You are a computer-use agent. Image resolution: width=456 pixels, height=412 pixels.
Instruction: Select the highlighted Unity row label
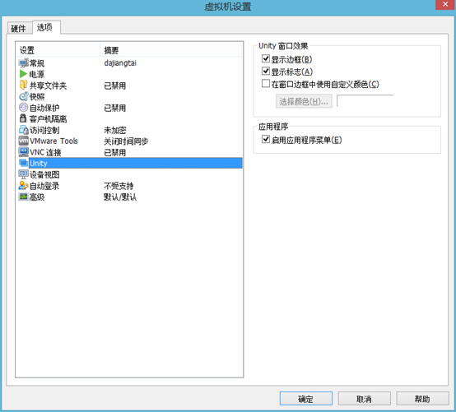tap(39, 164)
